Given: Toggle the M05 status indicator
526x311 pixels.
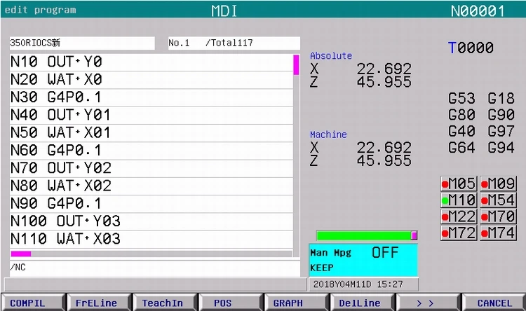Looking at the screenshot, I should (459, 184).
